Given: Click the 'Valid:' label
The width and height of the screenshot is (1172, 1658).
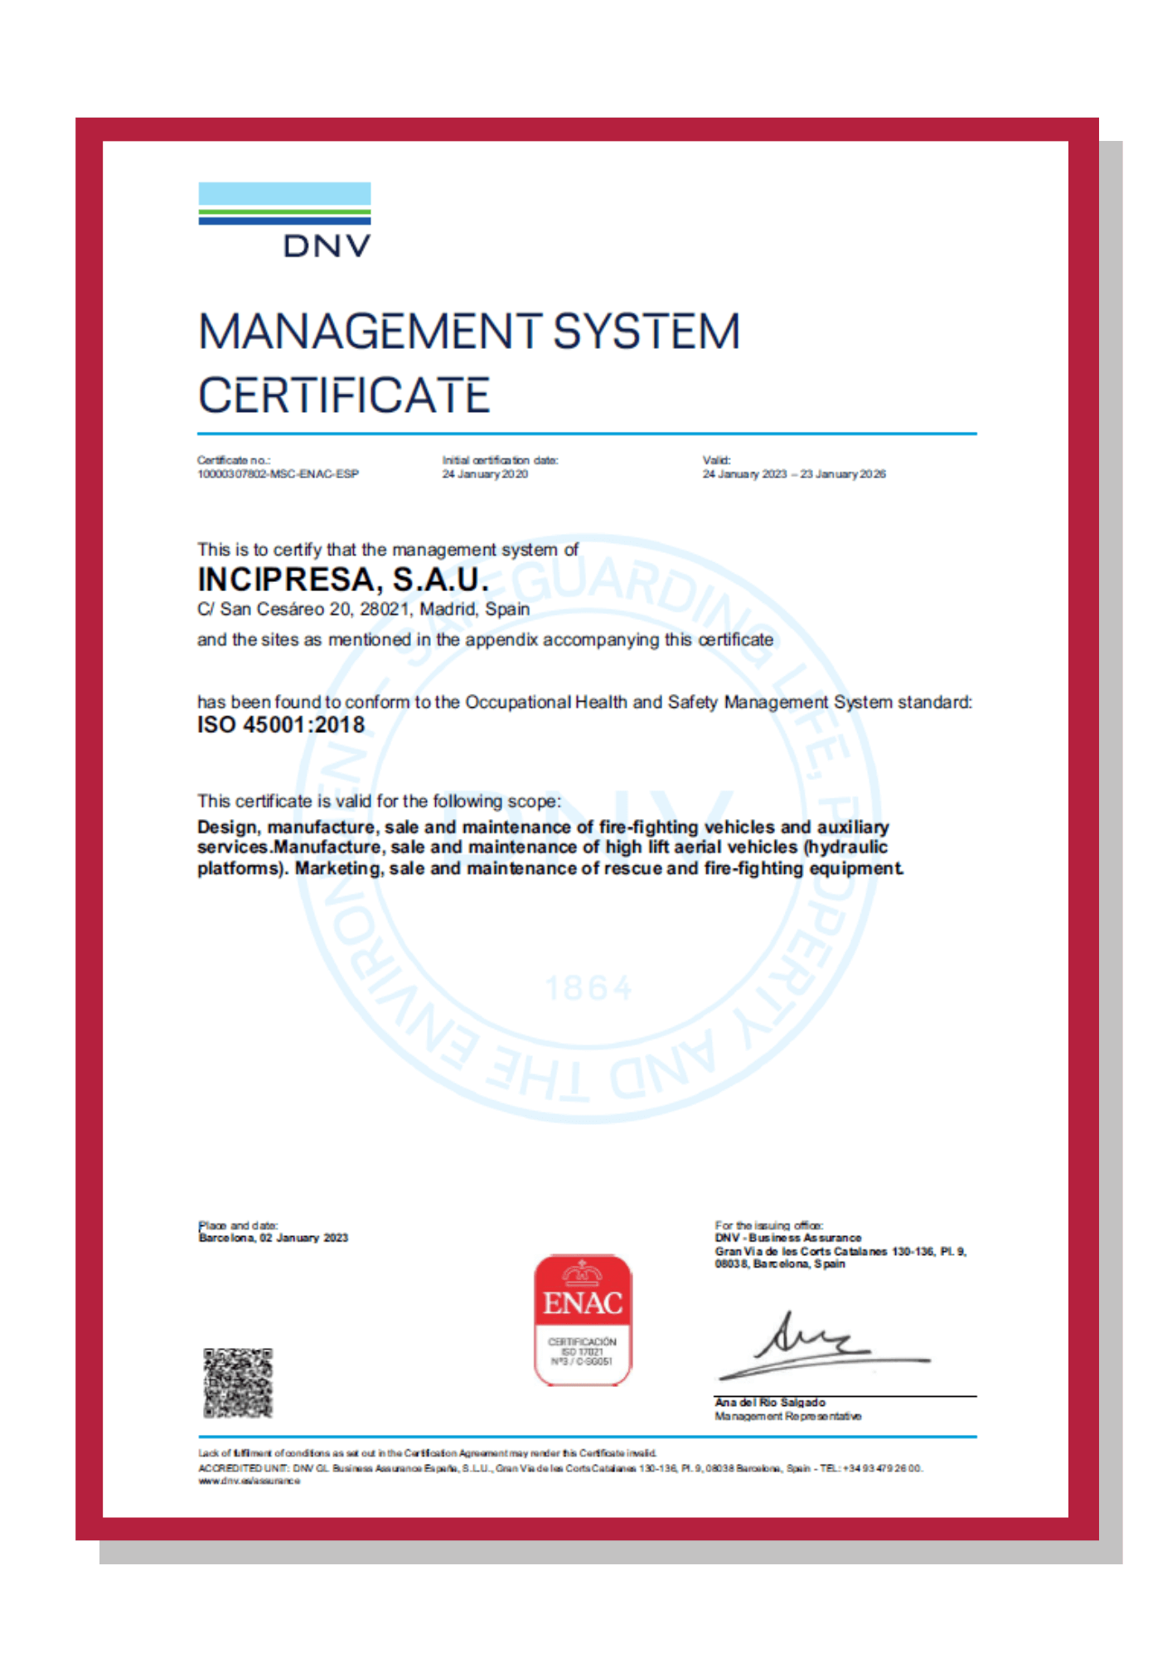Looking at the screenshot, I should coord(716,460).
